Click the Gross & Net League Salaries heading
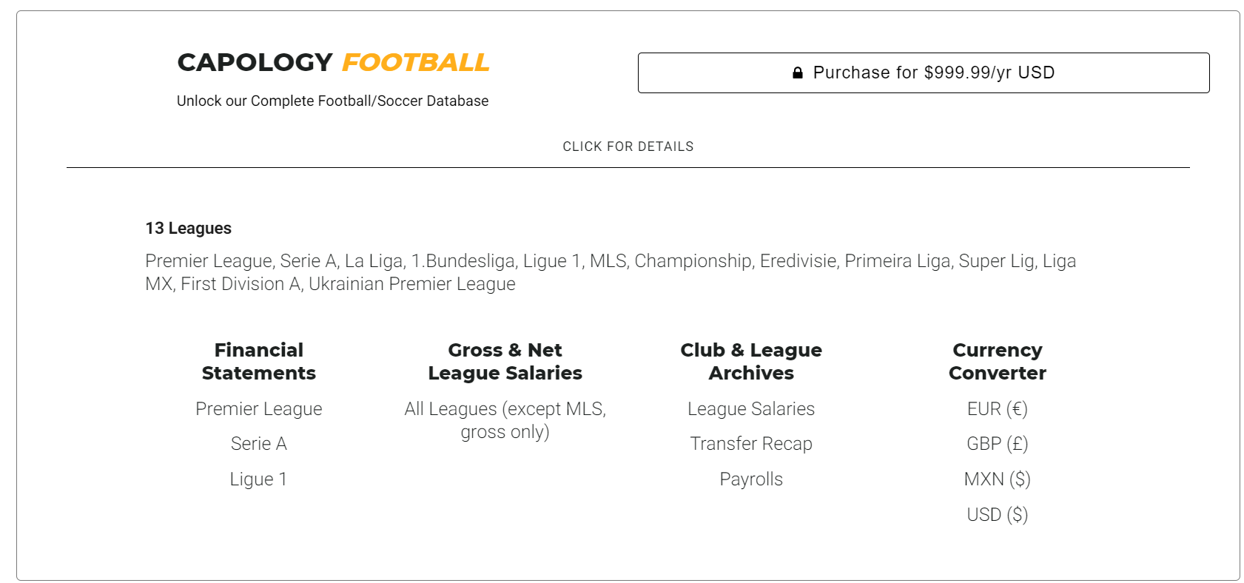Viewport: 1244px width, 583px height. click(505, 361)
